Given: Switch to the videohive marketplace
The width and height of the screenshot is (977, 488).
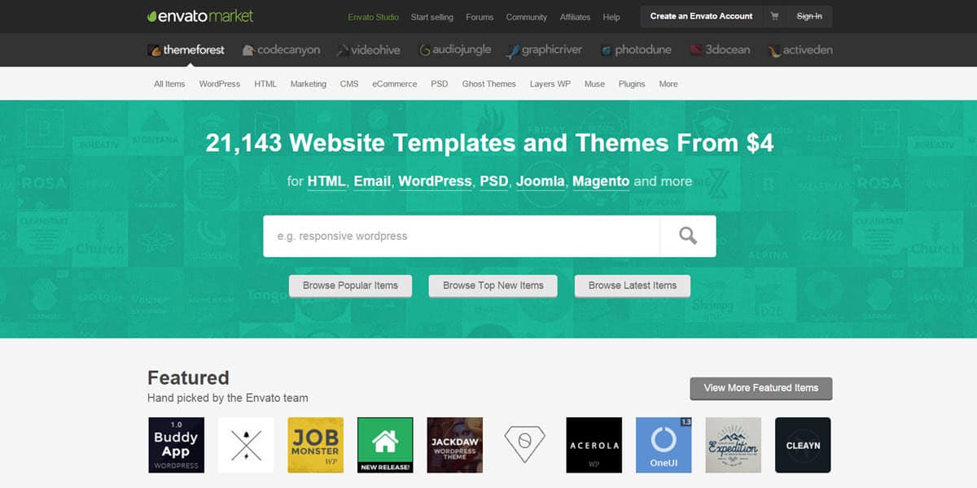Looking at the screenshot, I should pyautogui.click(x=369, y=50).
